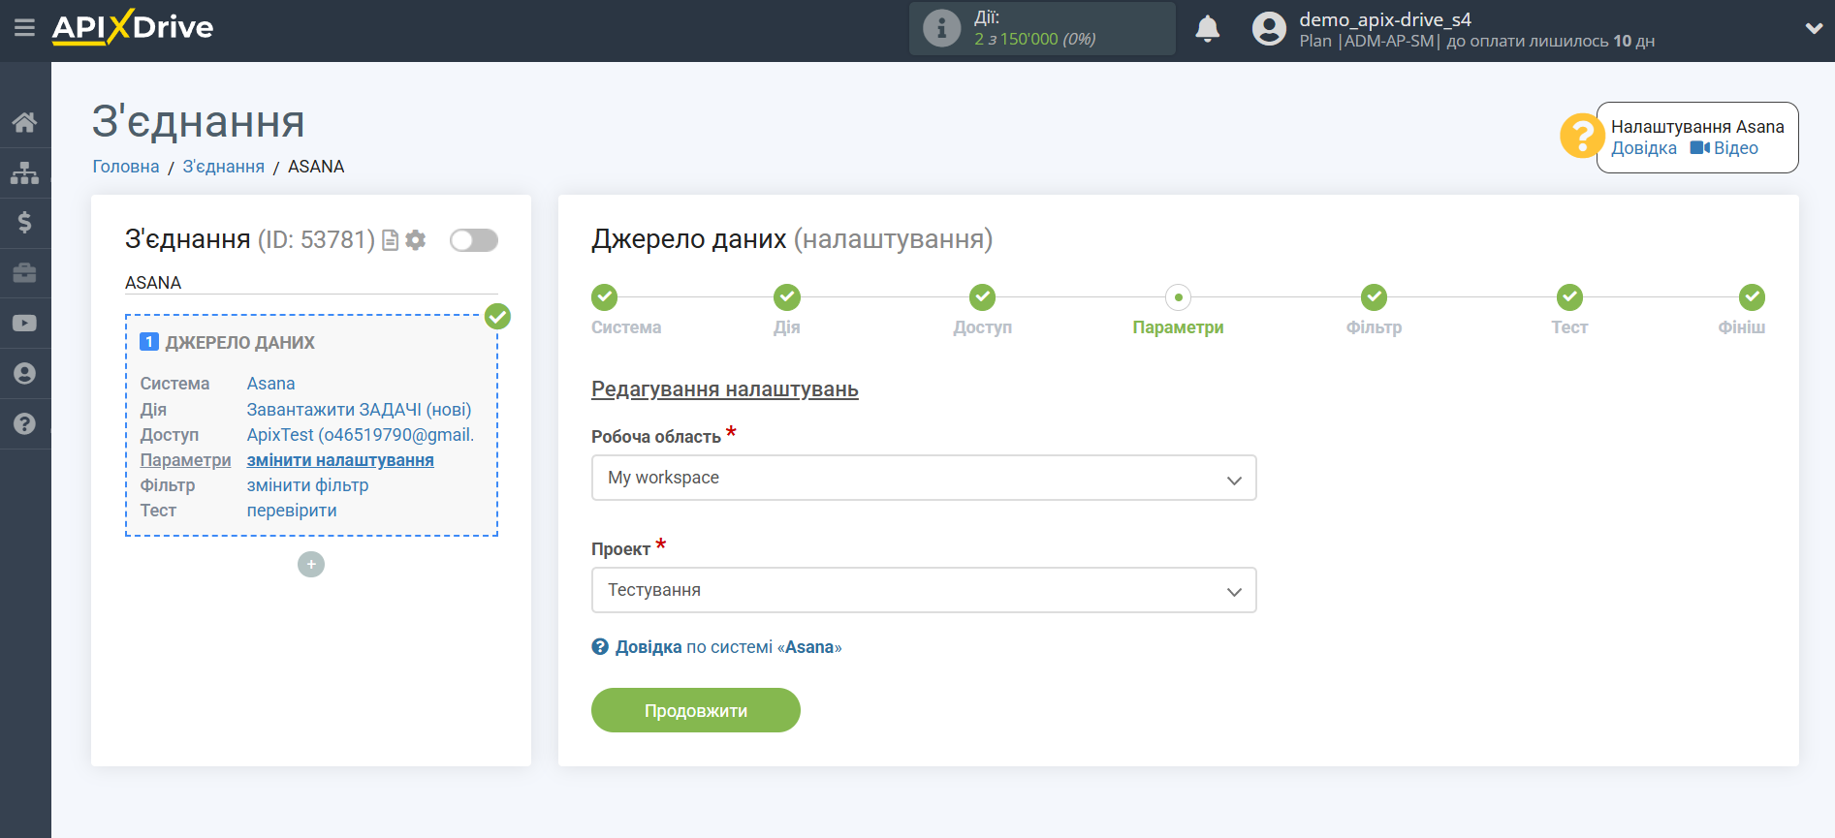
Task: Expand the Проект dropdown
Action: click(x=923, y=590)
